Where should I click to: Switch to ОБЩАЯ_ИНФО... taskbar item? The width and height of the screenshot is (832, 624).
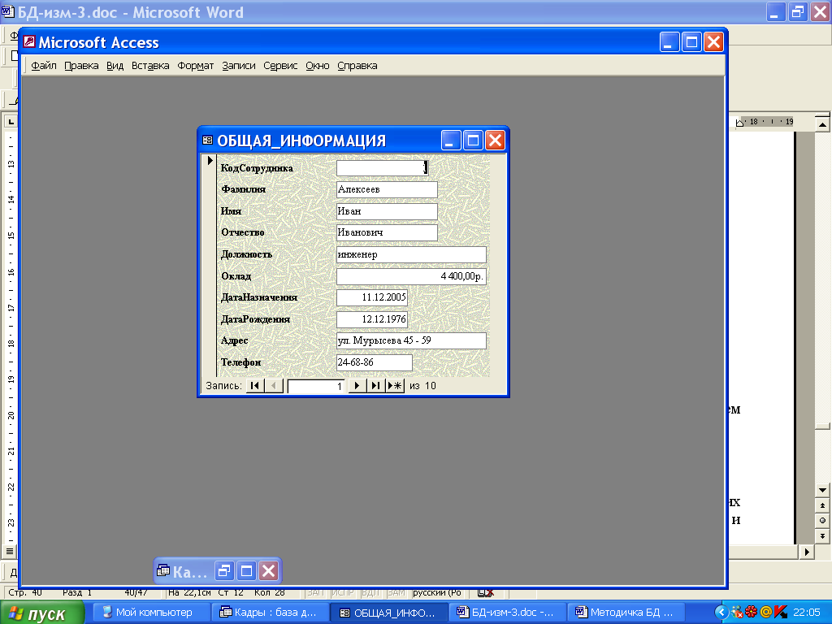point(388,613)
